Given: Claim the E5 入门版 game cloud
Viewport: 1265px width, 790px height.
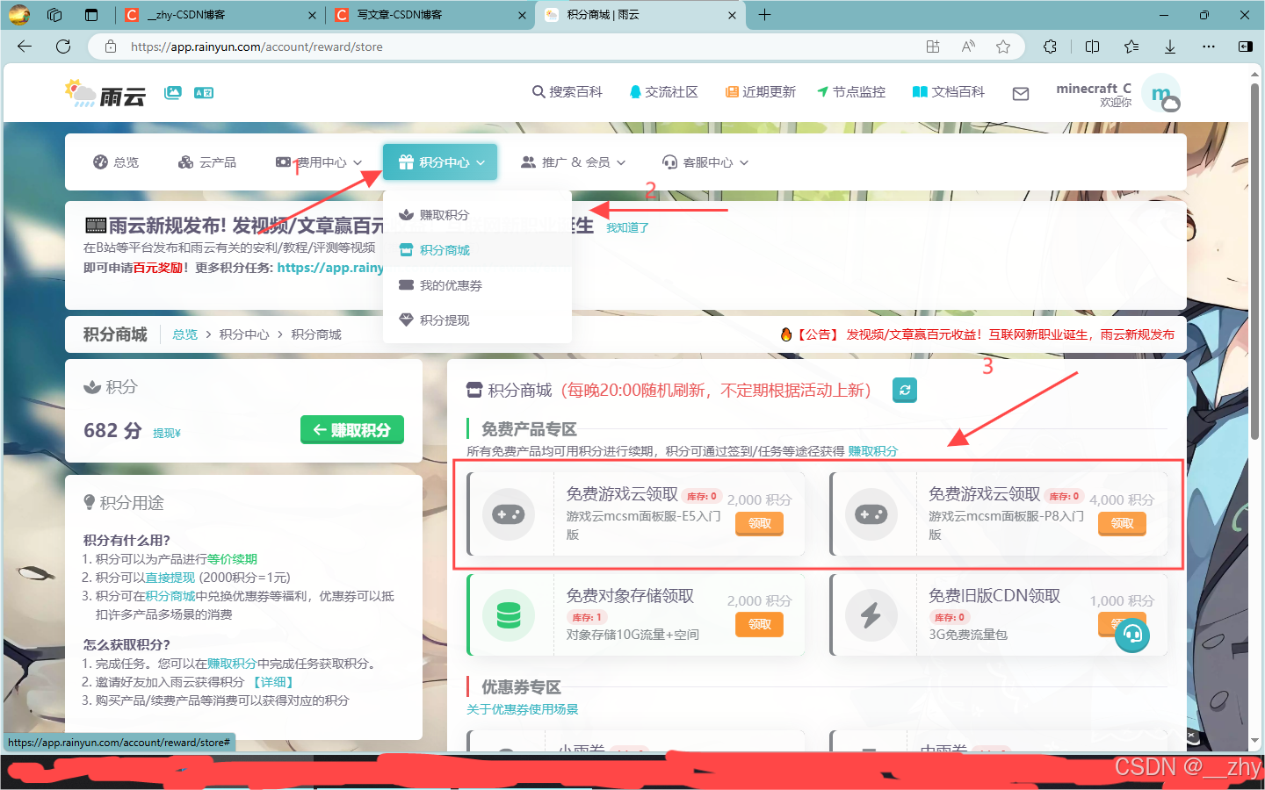Looking at the screenshot, I should [x=759, y=524].
